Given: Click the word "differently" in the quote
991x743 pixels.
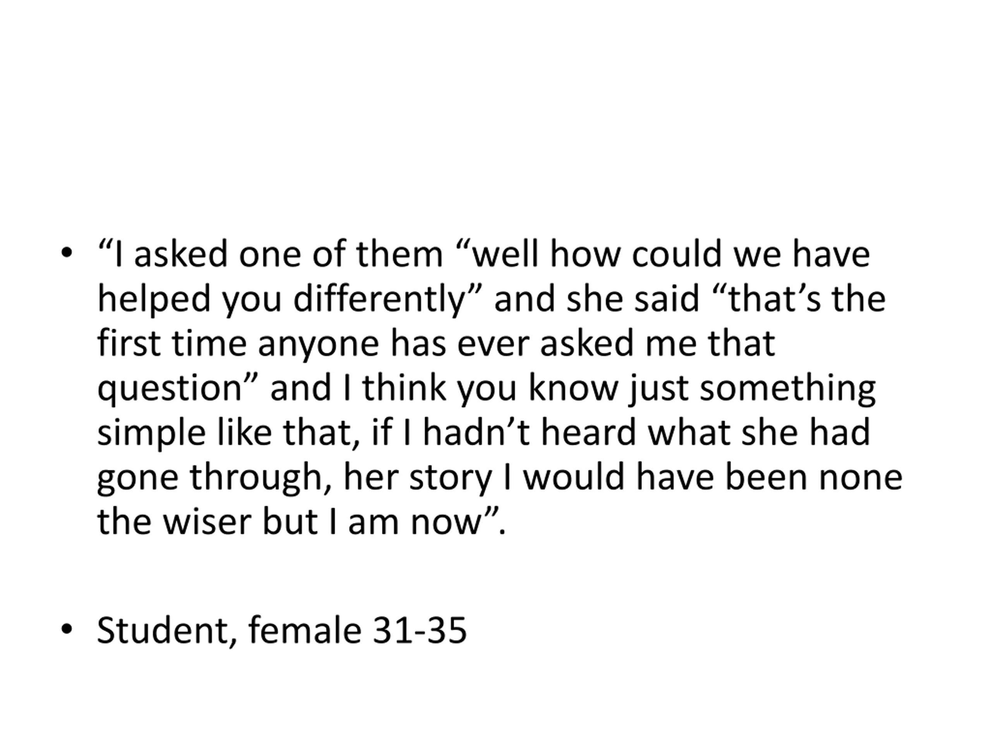Looking at the screenshot, I should (x=380, y=300).
